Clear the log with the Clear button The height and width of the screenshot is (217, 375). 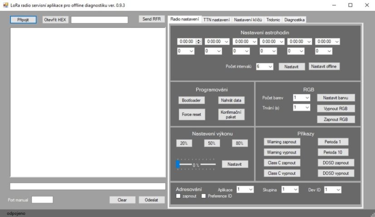pyautogui.click(x=123, y=200)
